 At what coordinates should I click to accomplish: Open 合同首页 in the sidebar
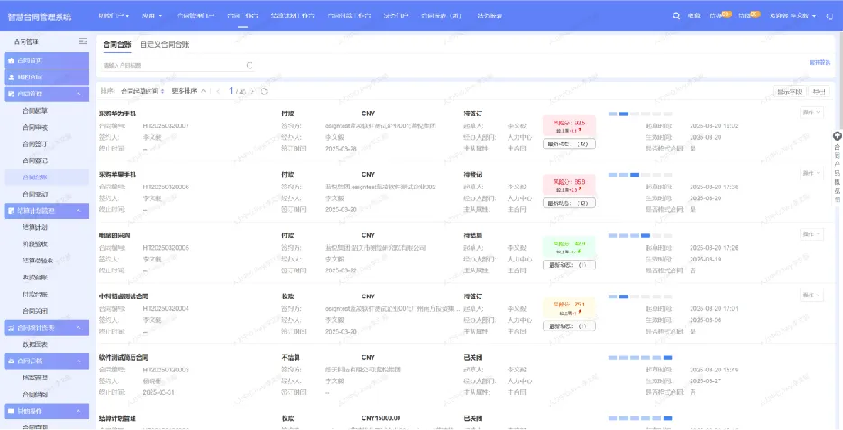click(47, 60)
